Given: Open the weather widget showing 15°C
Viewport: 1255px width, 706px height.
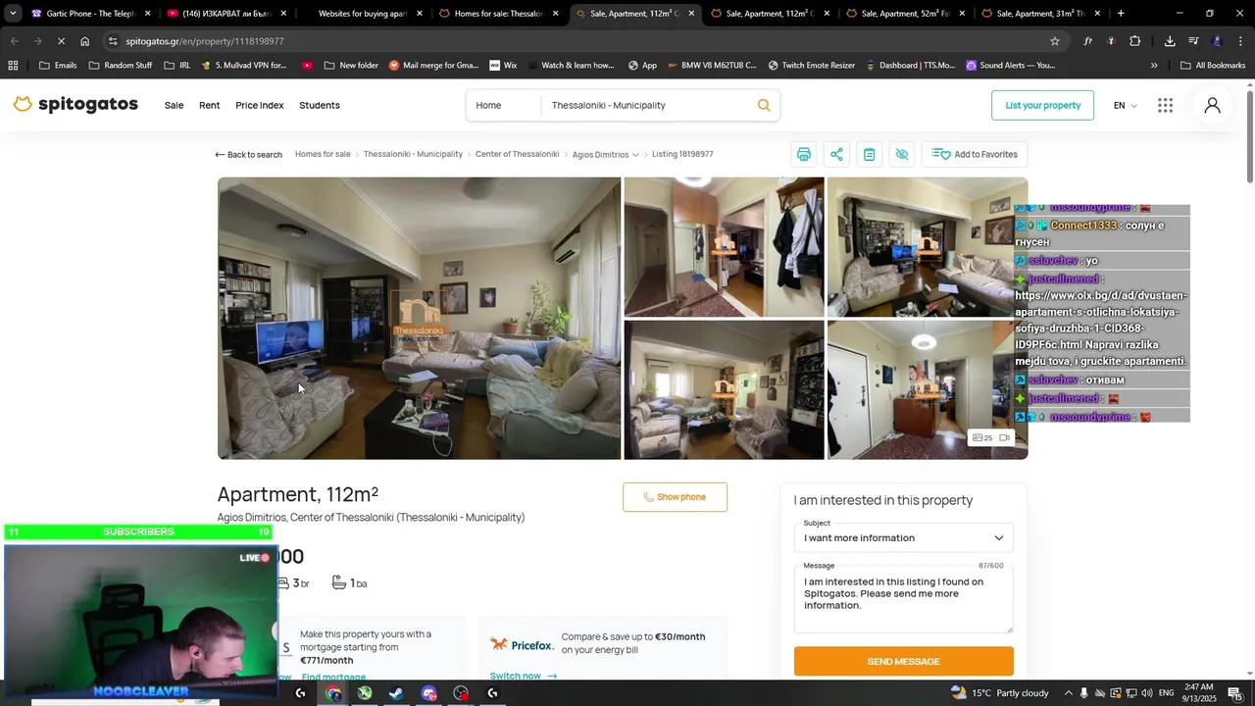Looking at the screenshot, I should [1000, 693].
